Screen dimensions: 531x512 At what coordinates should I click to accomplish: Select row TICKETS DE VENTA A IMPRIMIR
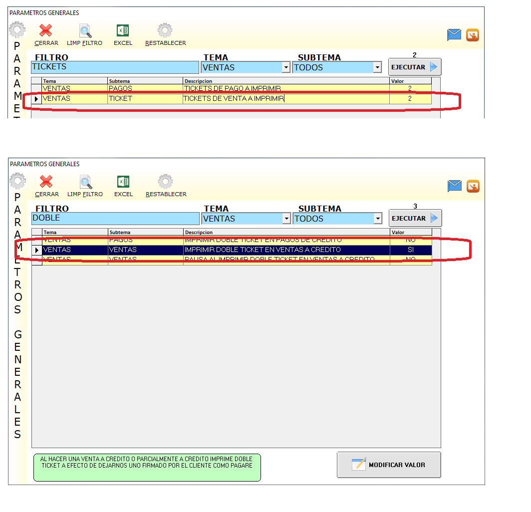[234, 99]
